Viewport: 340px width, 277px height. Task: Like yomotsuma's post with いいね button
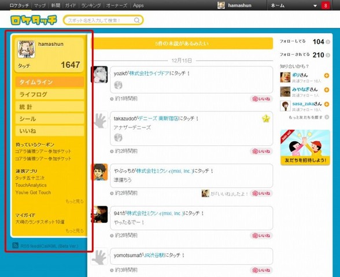pos(261,270)
